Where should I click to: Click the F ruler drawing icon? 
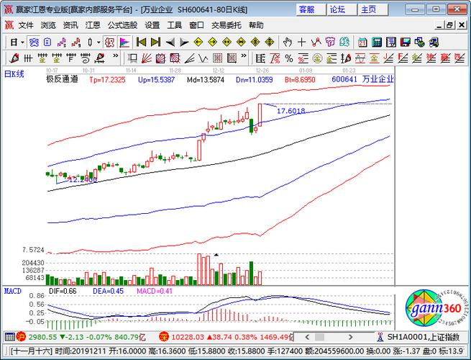point(71,58)
